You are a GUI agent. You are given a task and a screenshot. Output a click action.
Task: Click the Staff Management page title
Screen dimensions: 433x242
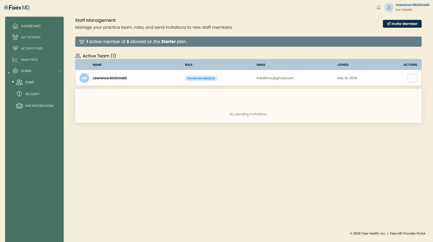(95, 20)
